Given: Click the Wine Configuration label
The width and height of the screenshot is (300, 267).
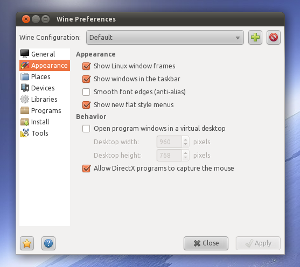Looking at the screenshot, I should point(50,38).
